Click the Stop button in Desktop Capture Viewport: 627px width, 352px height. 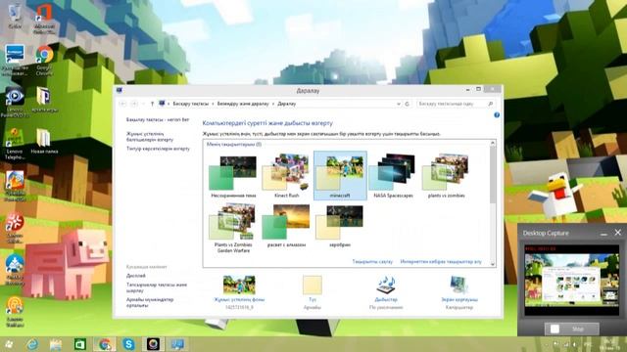point(572,329)
